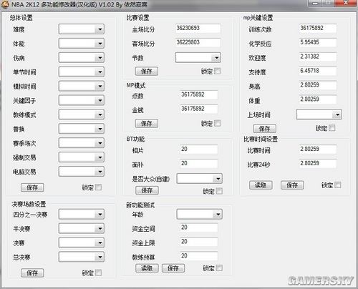Edit the 面补 field
358x289 pixels.
click(x=199, y=164)
